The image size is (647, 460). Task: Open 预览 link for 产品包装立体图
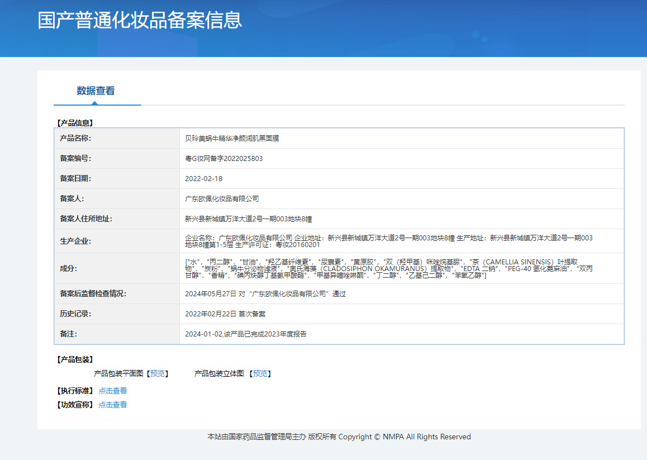pyautogui.click(x=260, y=373)
